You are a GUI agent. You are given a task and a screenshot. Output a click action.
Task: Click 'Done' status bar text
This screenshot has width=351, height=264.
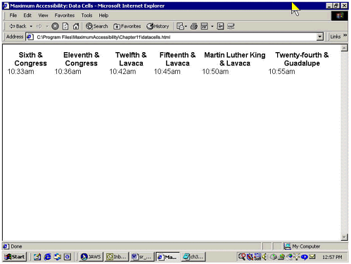16,246
